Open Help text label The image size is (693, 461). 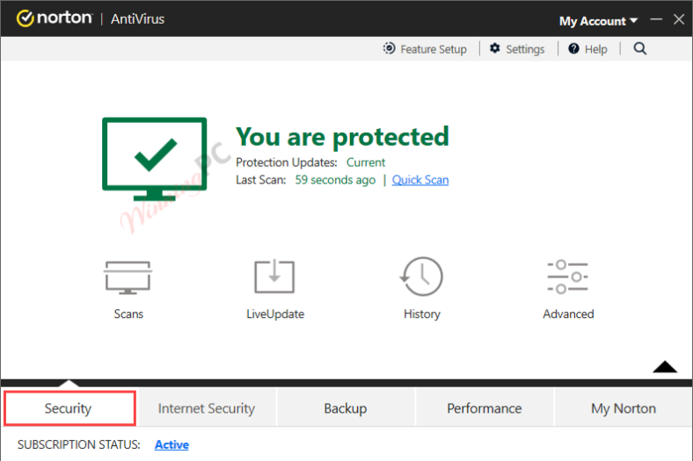point(595,49)
